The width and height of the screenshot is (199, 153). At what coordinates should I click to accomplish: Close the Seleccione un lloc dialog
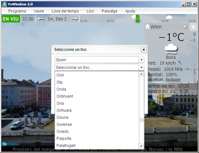pyautogui.click(x=144, y=50)
